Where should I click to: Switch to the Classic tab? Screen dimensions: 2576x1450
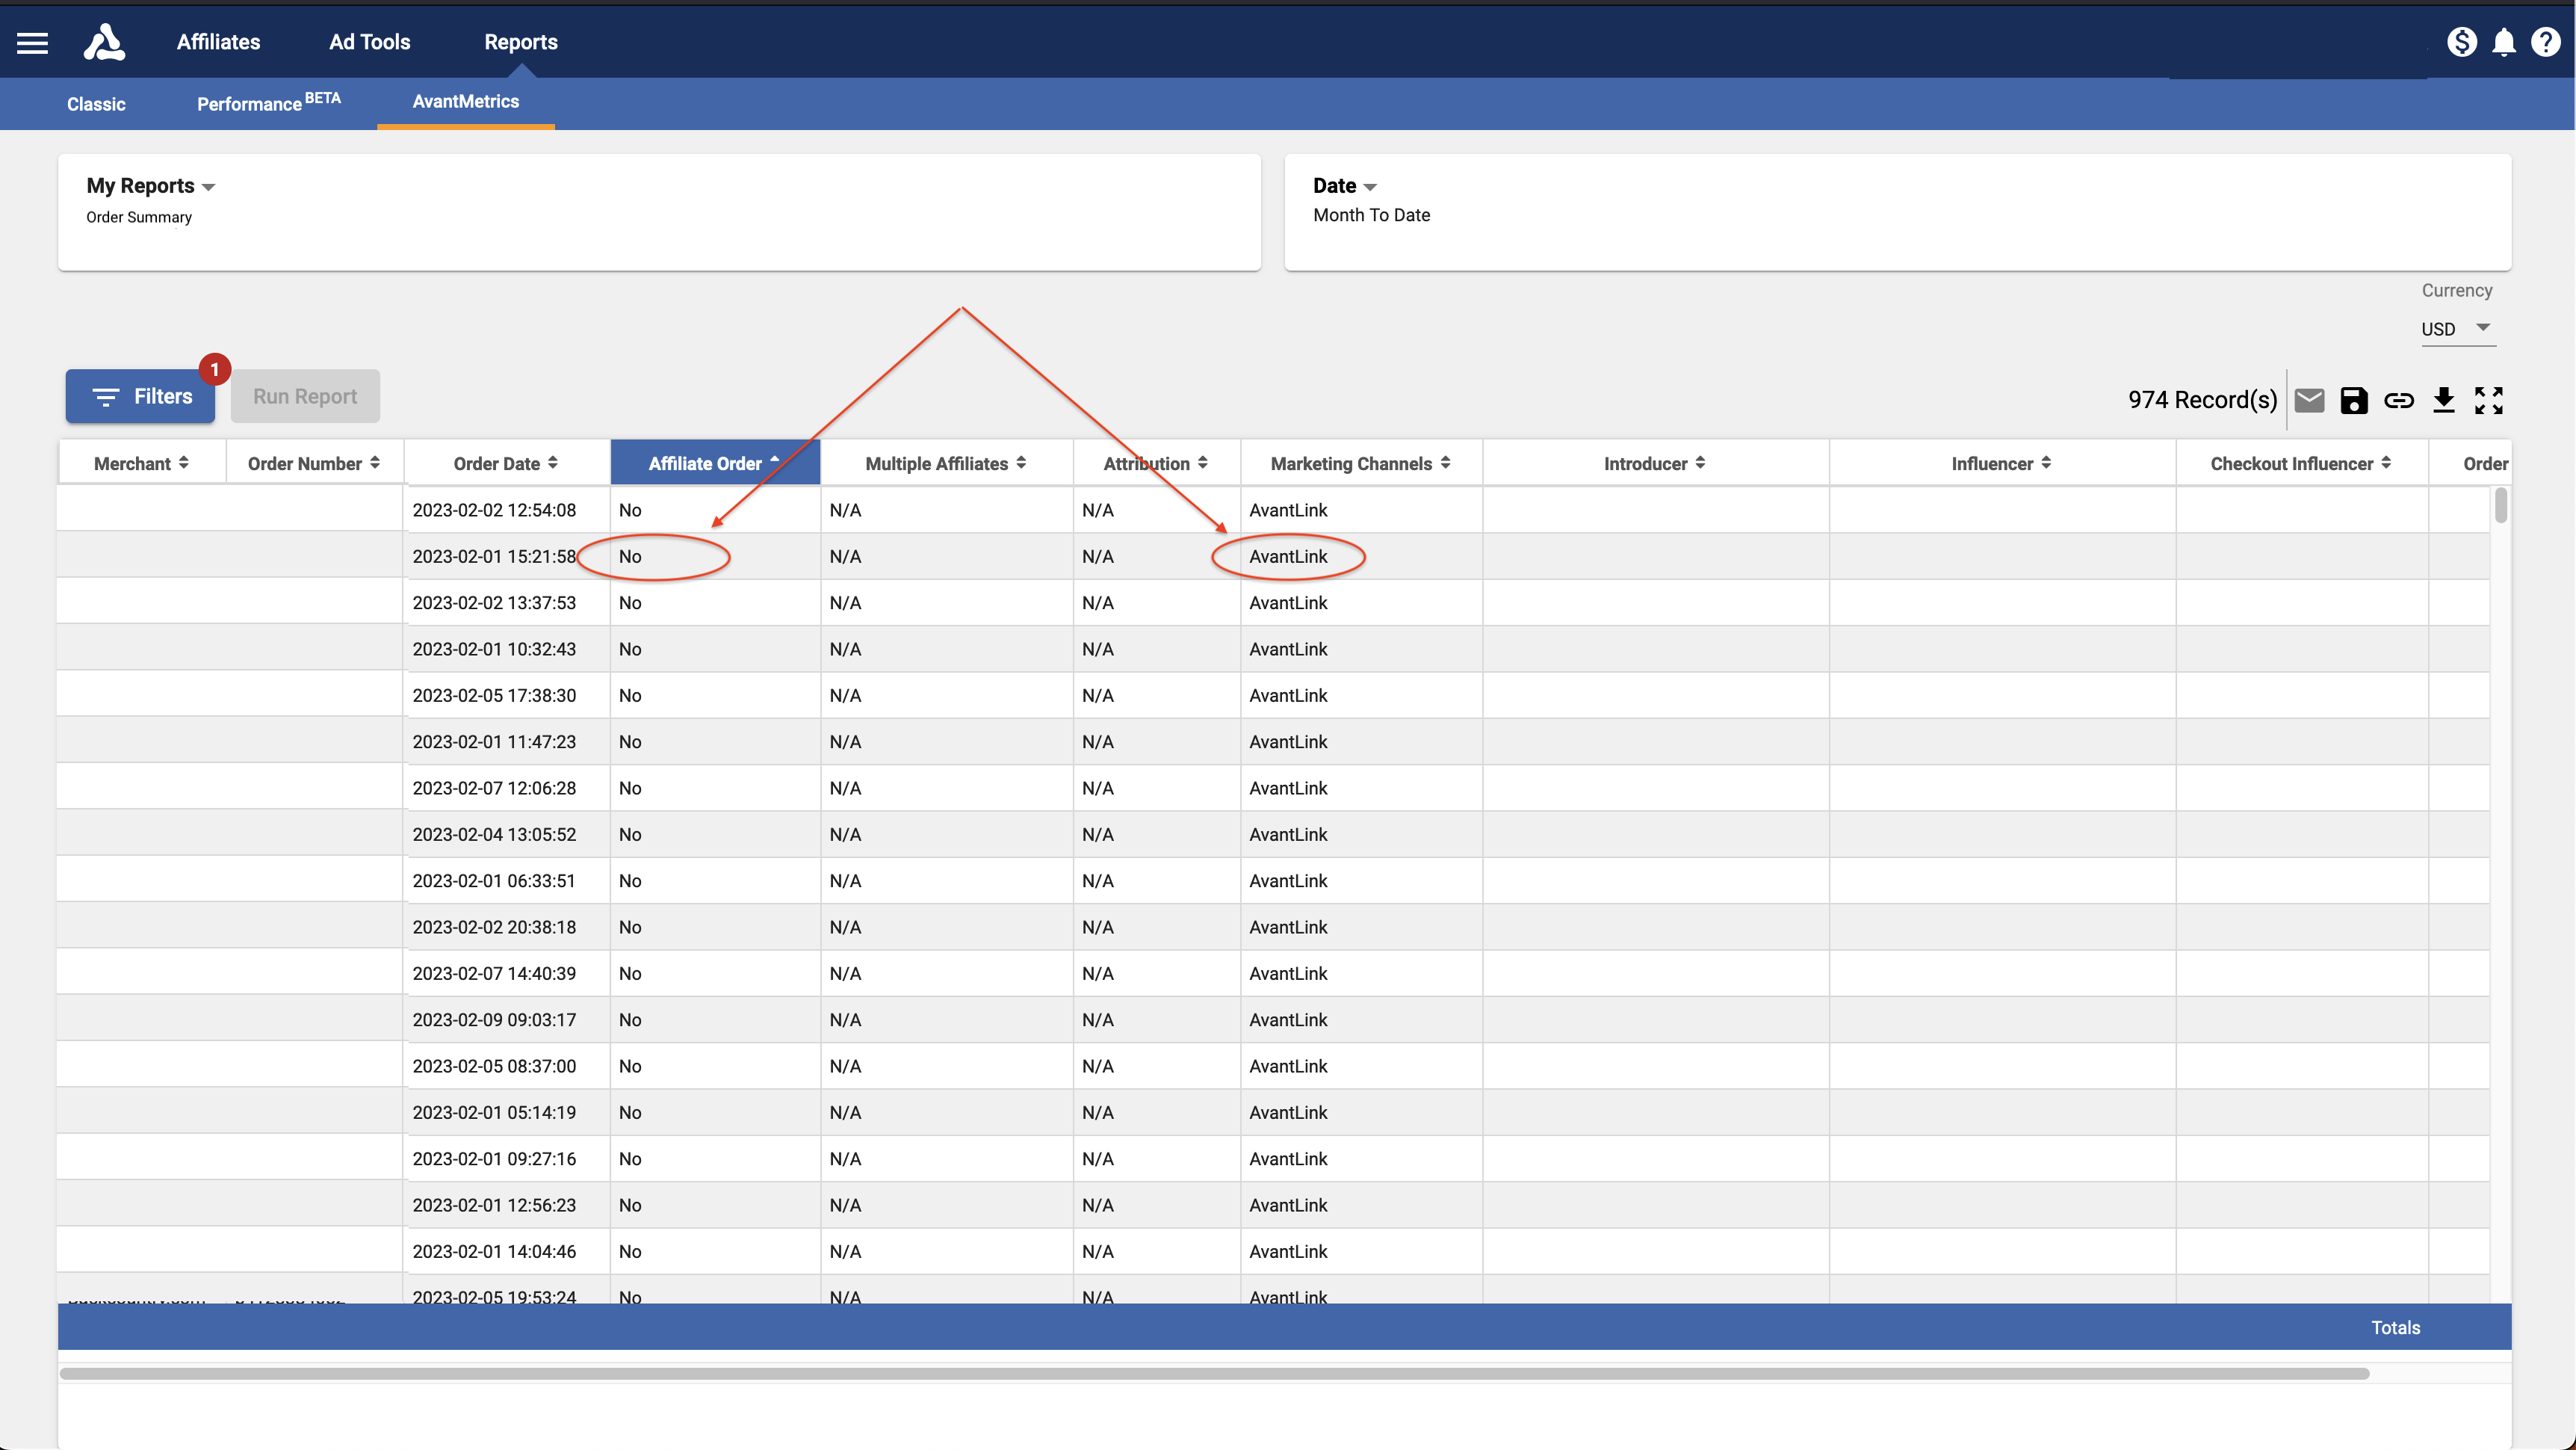pos(96,104)
